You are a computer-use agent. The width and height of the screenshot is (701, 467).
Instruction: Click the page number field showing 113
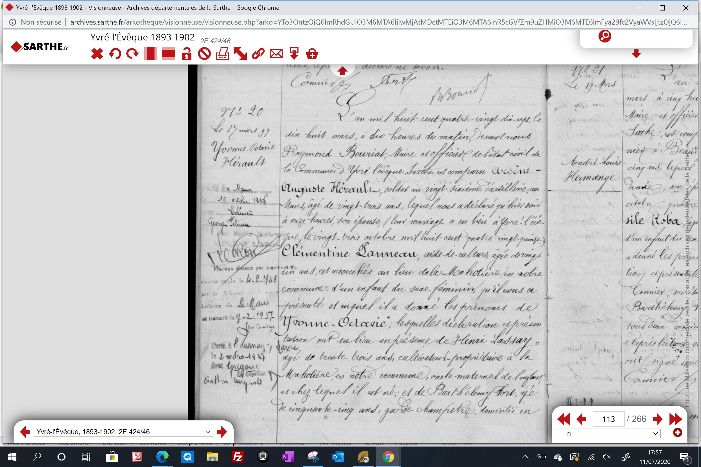[608, 419]
